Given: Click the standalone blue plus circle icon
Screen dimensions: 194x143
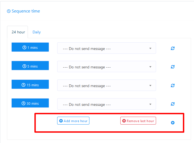Looking at the screenshot, I should click(x=173, y=123).
